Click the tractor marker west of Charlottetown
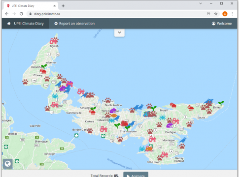Screen dimensions: 239x177 [x=103, y=129]
